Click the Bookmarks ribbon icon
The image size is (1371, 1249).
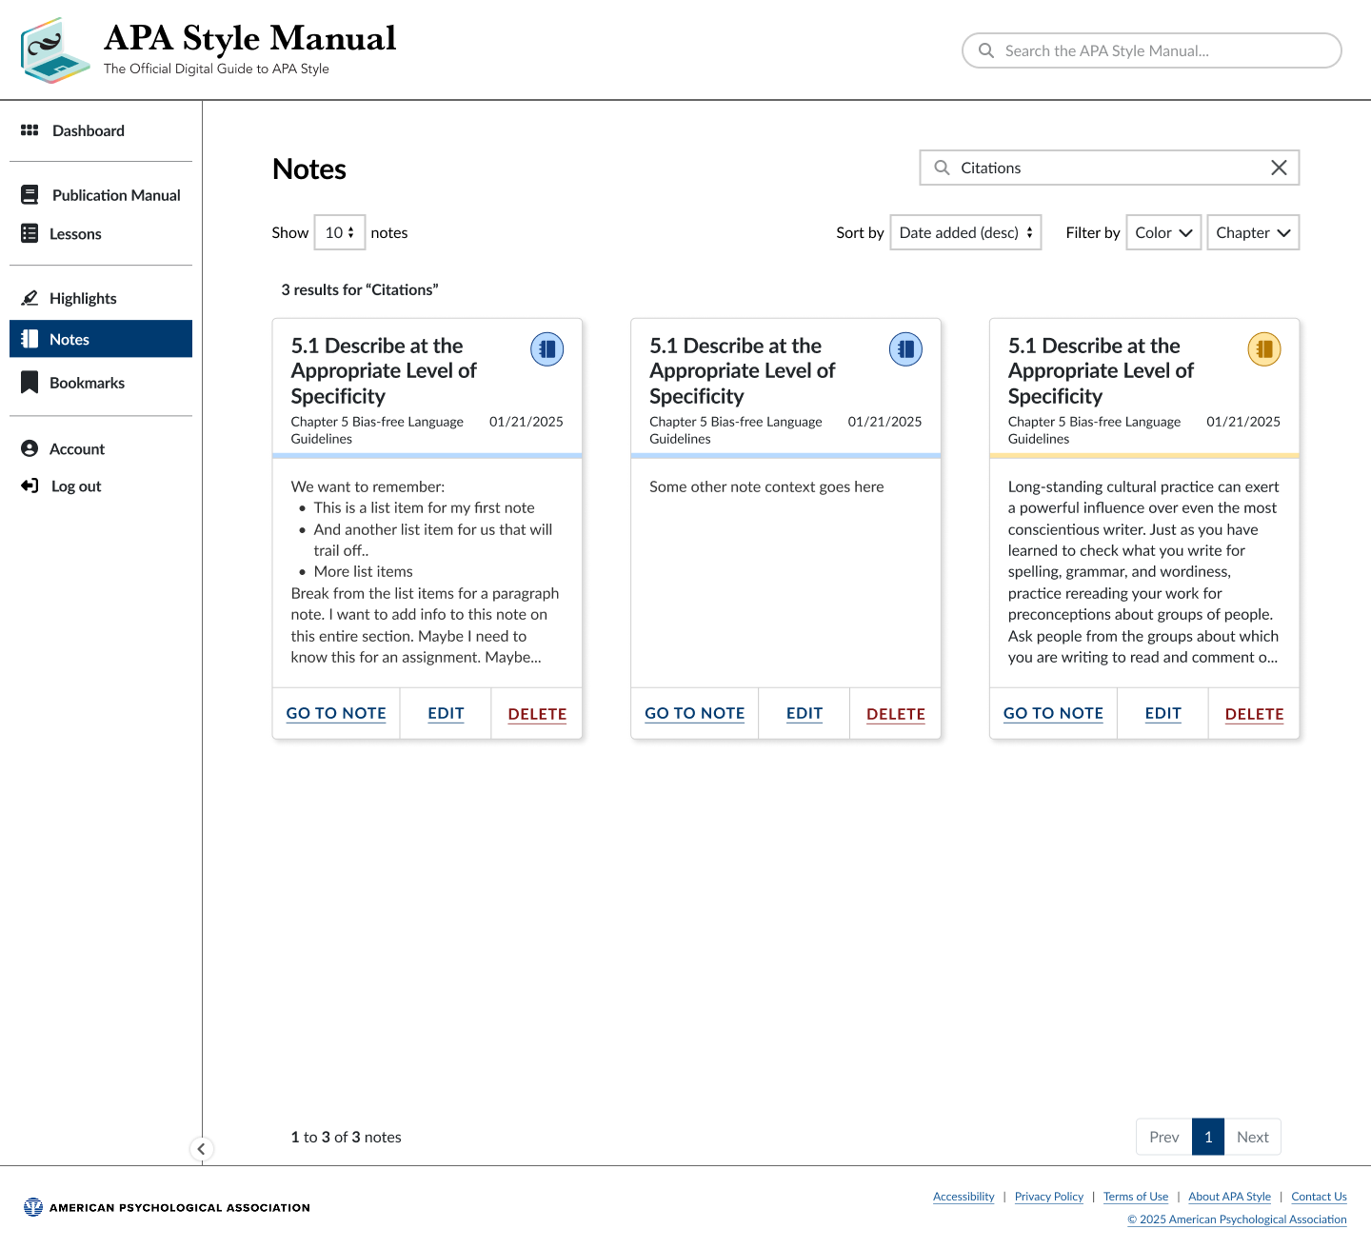point(30,383)
